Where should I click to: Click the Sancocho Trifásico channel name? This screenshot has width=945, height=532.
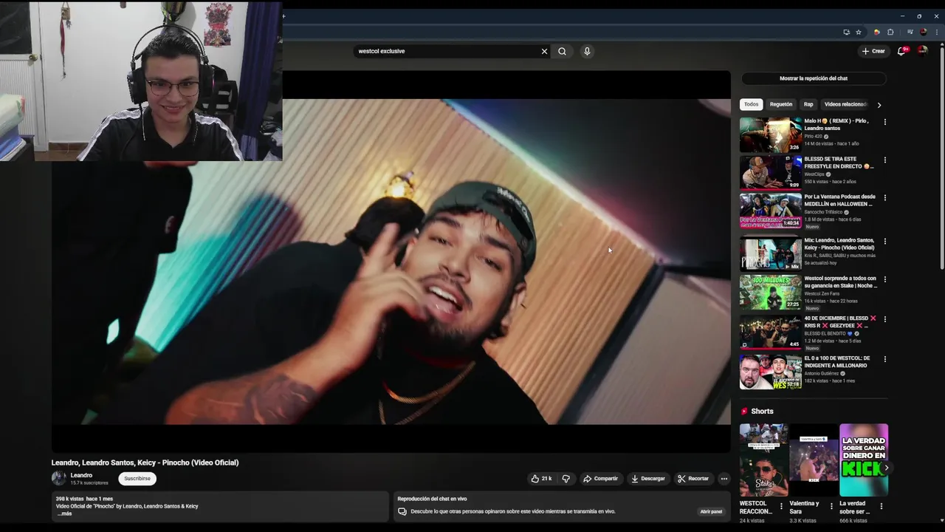[x=823, y=212]
